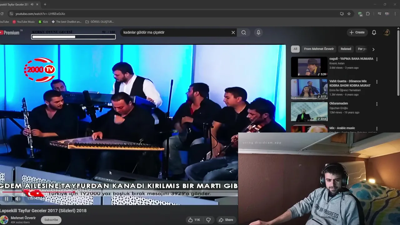Screen dimensions: 400x225
Task: Reload the page with the refresh icon
Action: [2, 14]
